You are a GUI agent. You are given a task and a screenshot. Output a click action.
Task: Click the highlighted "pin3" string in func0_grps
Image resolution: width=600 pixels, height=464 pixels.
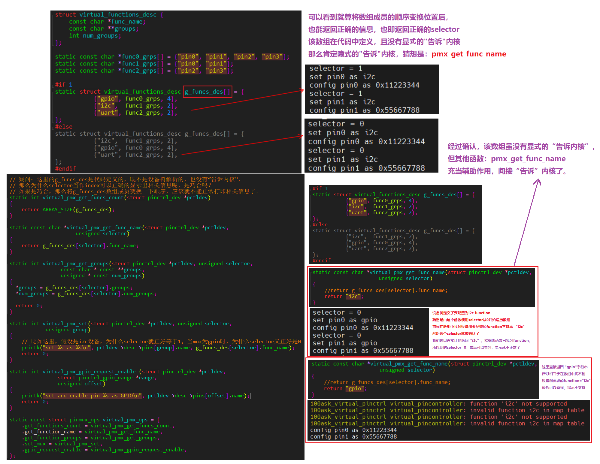272,57
